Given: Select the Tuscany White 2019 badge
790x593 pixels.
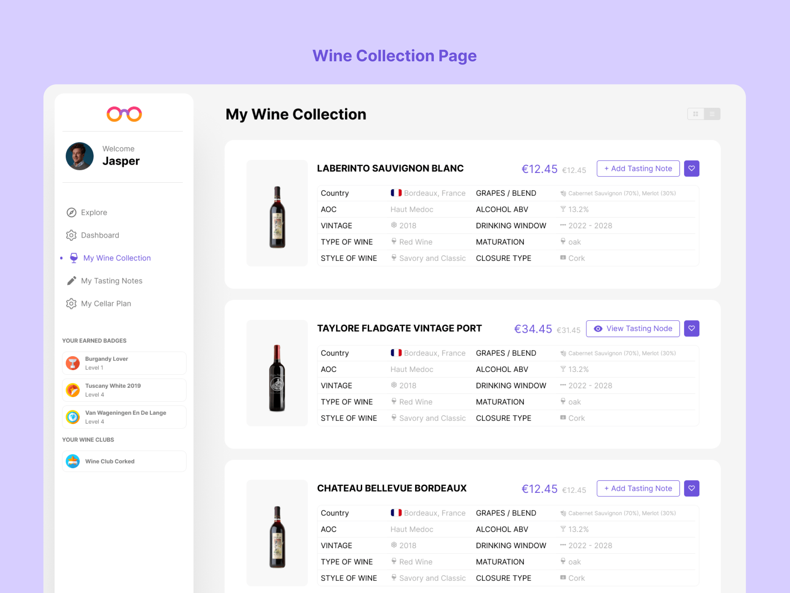Looking at the screenshot, I should tap(124, 390).
